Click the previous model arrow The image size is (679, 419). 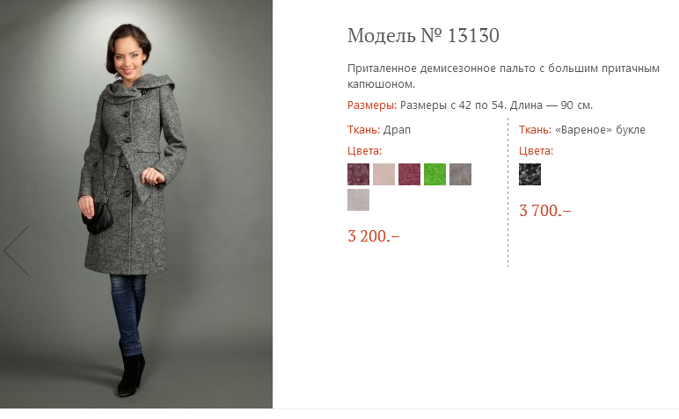pos(17,250)
